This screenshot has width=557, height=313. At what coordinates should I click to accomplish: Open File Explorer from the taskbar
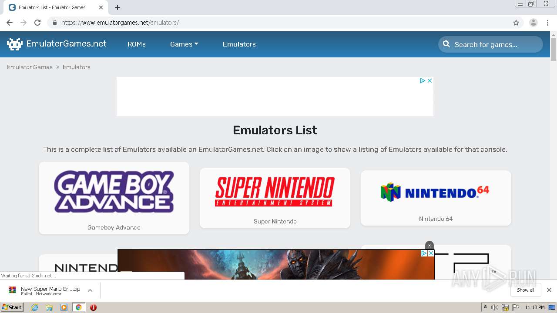(x=49, y=307)
